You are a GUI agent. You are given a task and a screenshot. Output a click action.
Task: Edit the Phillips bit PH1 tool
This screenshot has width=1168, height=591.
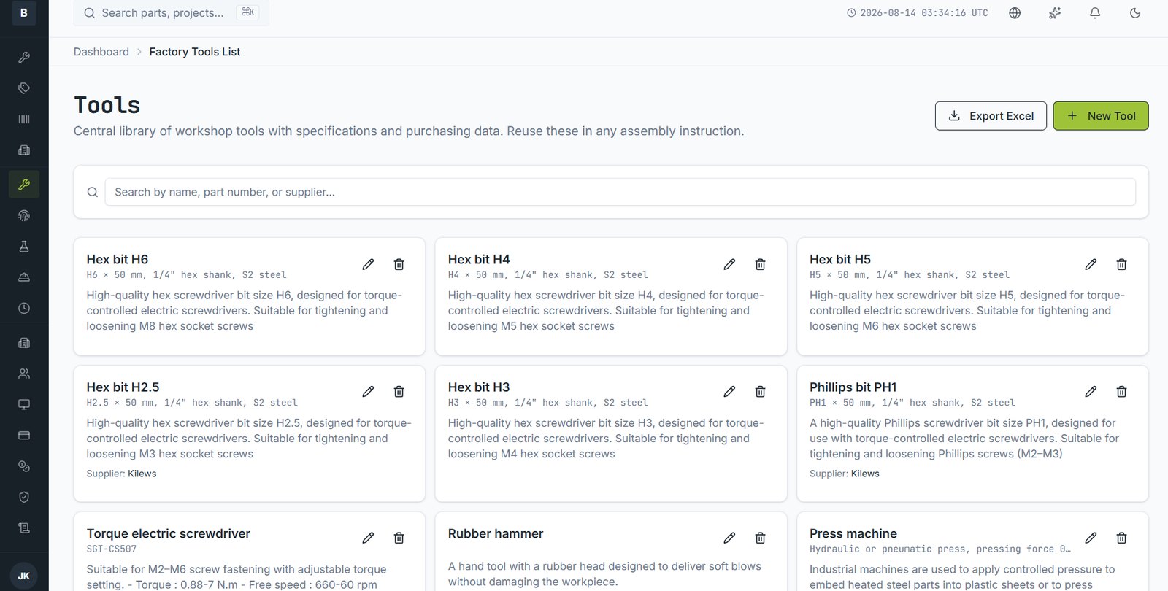tap(1091, 392)
